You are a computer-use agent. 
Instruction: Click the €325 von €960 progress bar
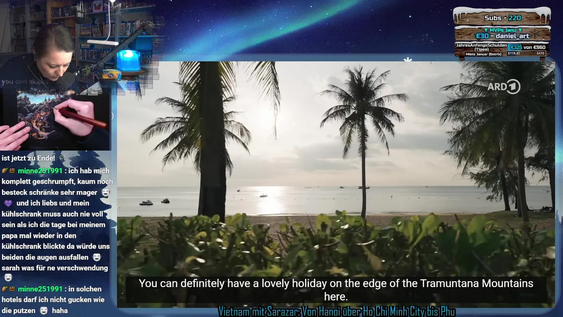coord(527,47)
